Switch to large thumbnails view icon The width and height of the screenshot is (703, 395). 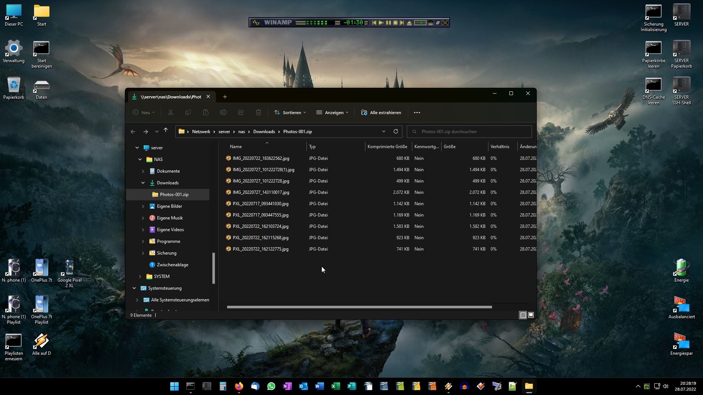click(x=531, y=315)
